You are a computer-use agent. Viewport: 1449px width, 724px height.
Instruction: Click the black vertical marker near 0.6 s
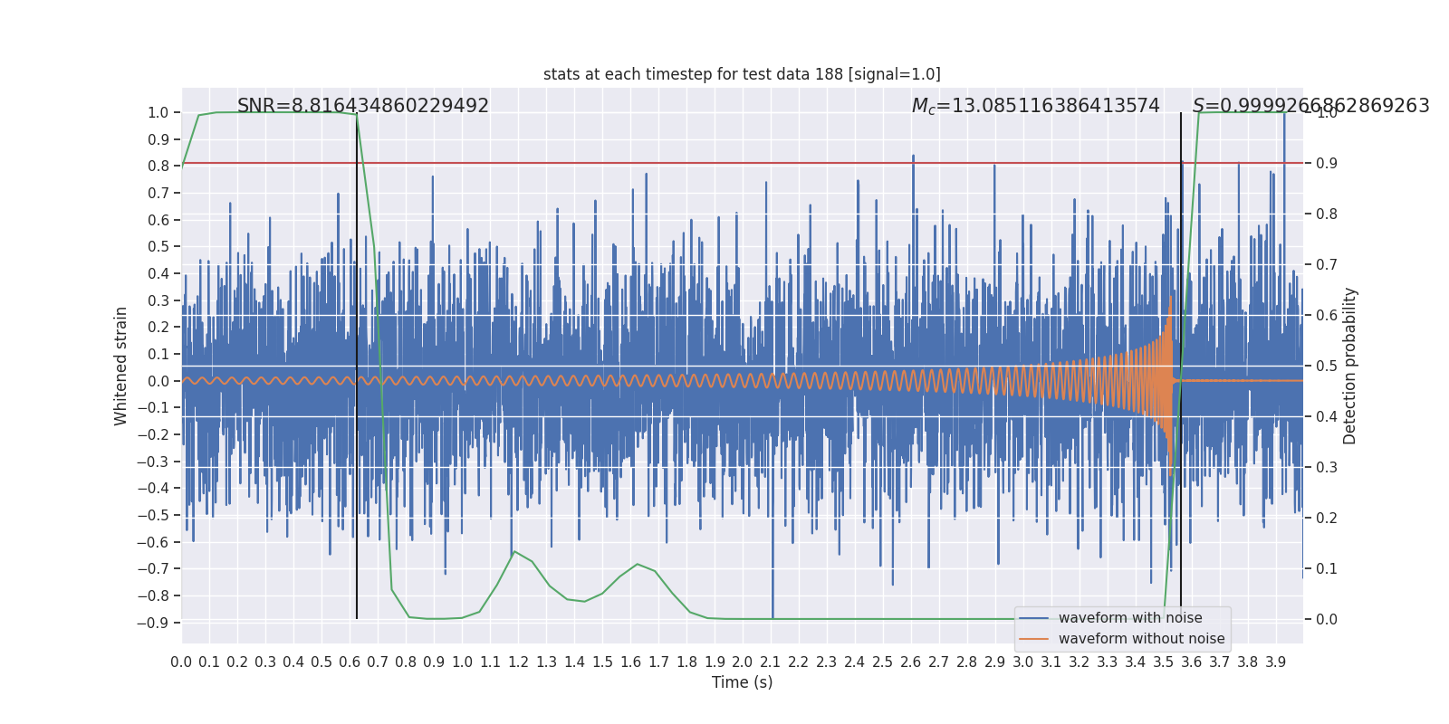click(x=357, y=362)
